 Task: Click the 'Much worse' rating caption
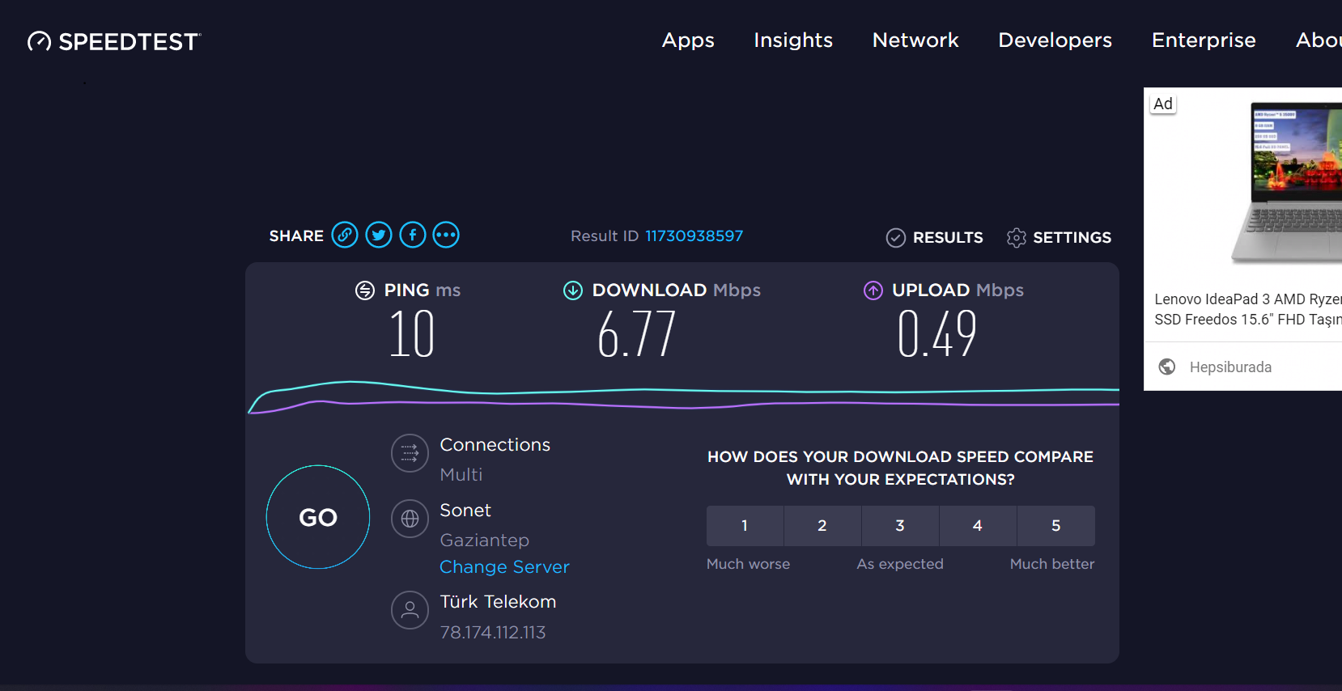click(x=748, y=564)
